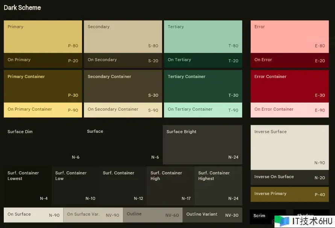Click the On Error Container E-90 strip
The image size is (335, 228).
point(290,109)
